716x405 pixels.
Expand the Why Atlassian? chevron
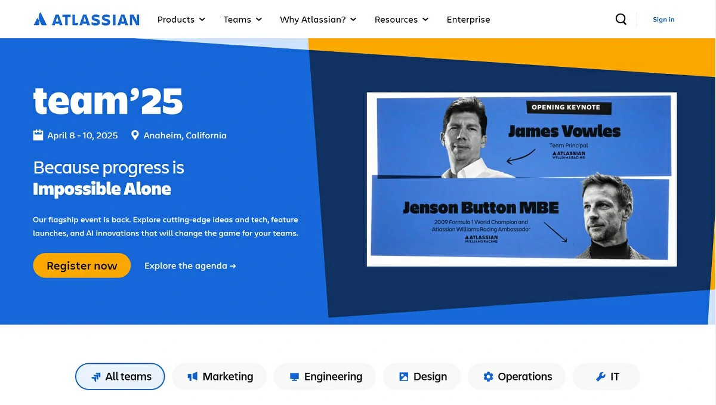(353, 20)
